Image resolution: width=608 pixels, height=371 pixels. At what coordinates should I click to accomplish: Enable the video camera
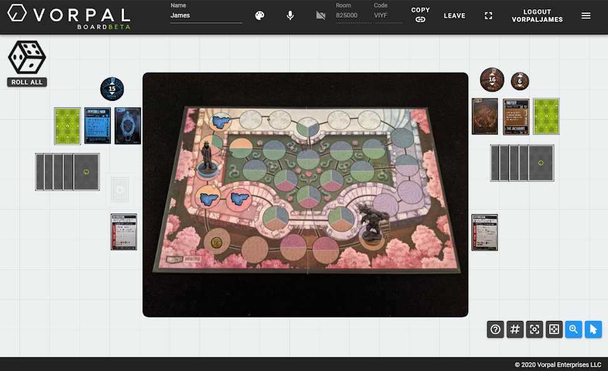(321, 15)
